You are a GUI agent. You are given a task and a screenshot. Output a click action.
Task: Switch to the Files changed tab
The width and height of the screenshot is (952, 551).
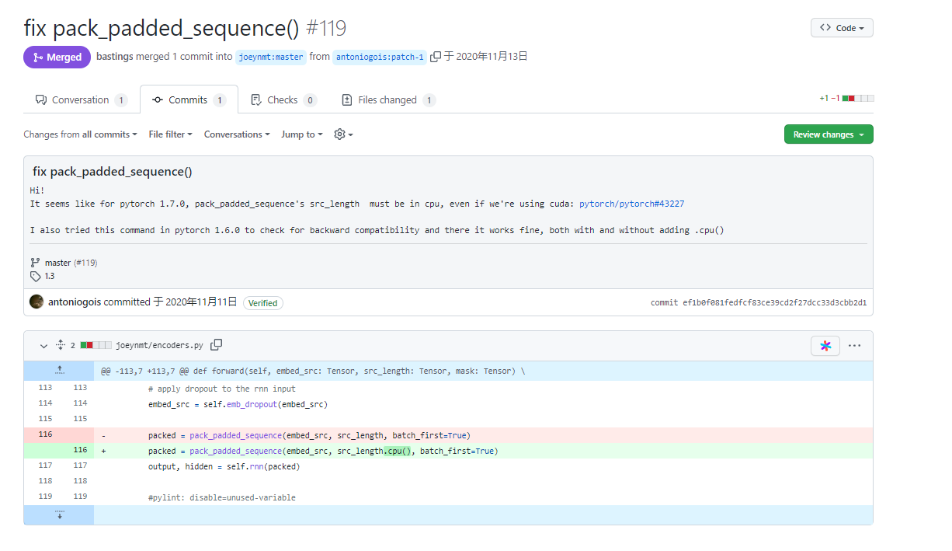pos(387,99)
